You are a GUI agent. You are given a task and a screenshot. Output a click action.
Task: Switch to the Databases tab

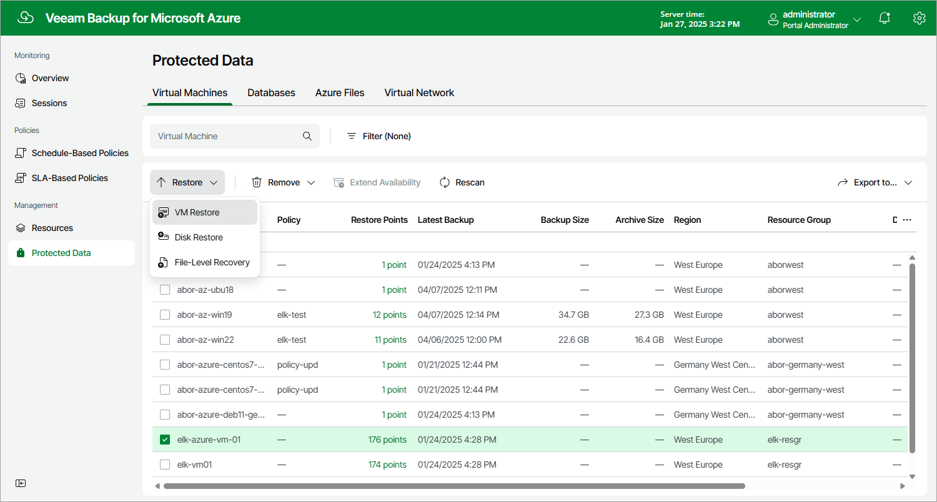[271, 92]
